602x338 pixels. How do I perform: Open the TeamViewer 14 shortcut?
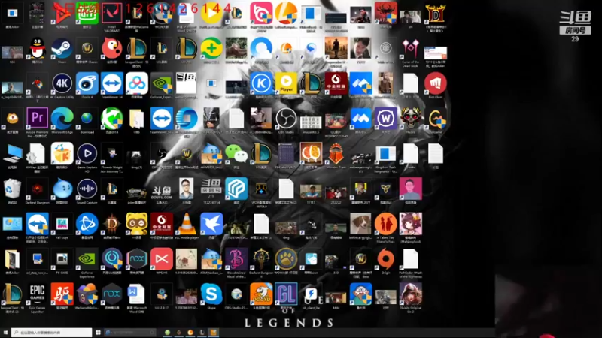pos(111,83)
